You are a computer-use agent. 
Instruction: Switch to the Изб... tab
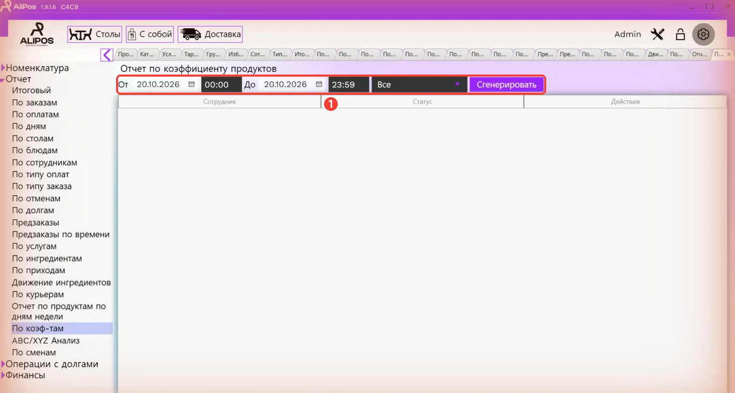(236, 54)
